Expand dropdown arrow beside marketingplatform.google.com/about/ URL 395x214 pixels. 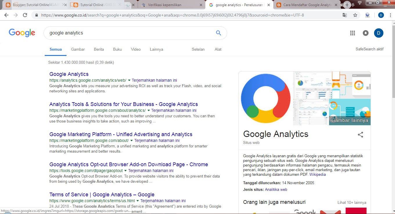132,140
